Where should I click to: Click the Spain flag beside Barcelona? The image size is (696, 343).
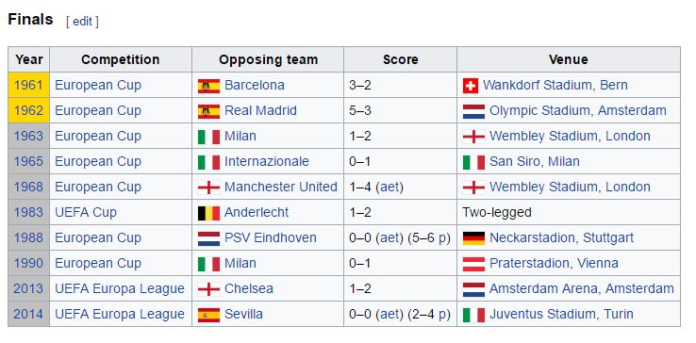click(x=208, y=86)
